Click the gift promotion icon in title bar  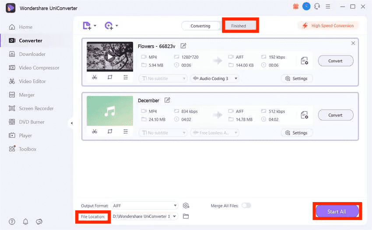click(x=295, y=7)
